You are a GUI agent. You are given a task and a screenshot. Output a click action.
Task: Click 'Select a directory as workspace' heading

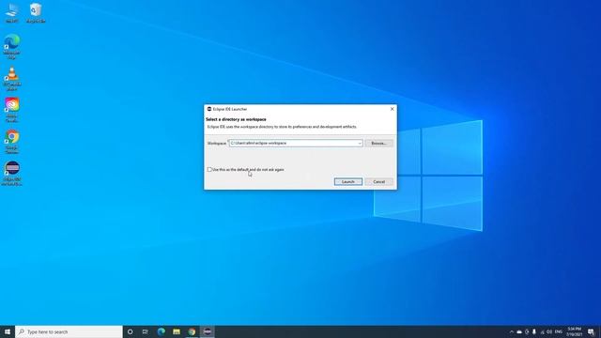click(236, 119)
